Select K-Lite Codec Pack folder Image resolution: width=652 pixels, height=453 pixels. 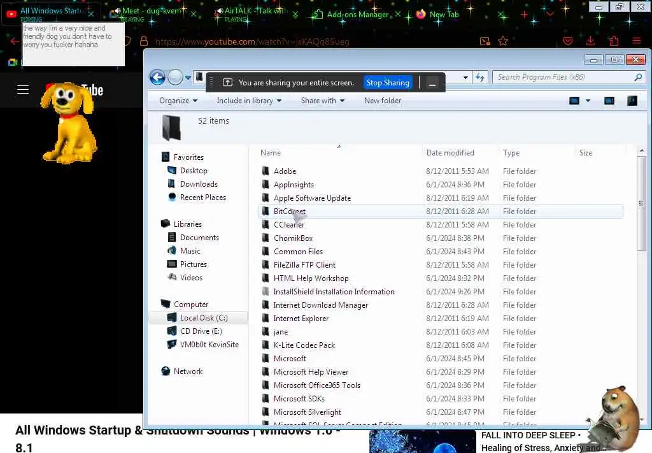coord(304,345)
